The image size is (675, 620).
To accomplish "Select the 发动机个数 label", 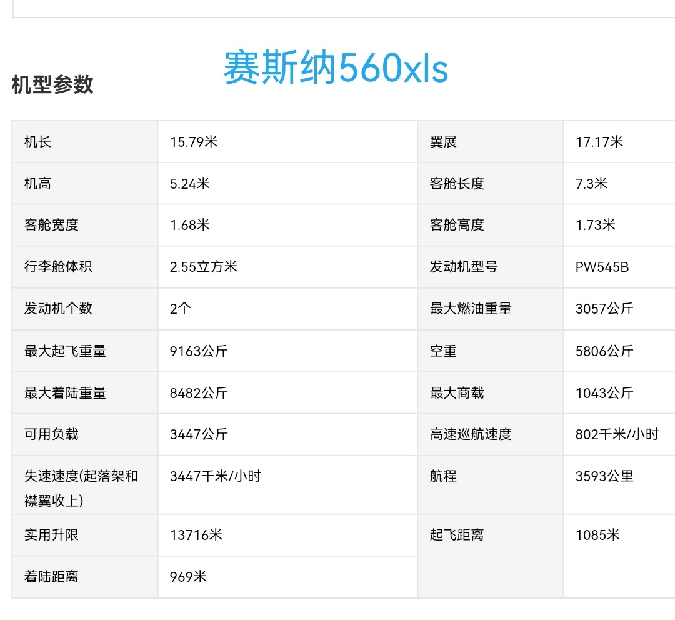I will click(x=59, y=309).
